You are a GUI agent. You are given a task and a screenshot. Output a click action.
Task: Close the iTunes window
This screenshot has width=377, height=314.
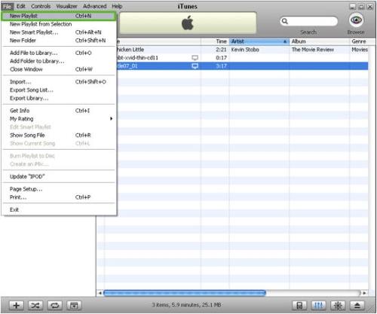click(x=370, y=7)
